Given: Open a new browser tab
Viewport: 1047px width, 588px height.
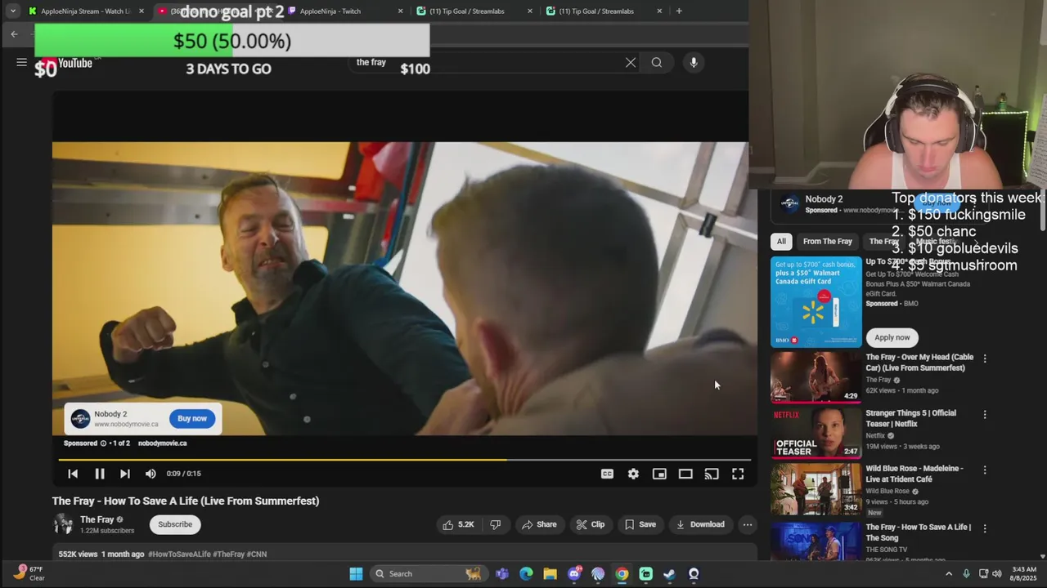Looking at the screenshot, I should pos(679,11).
